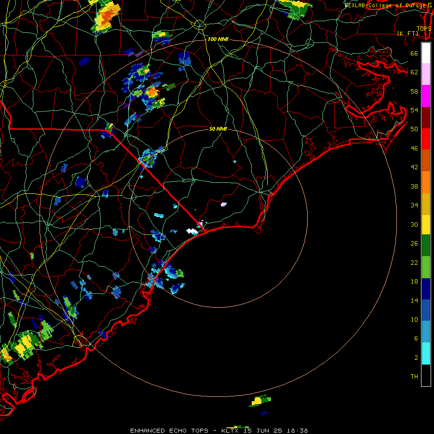Select the legend value "26"
This screenshot has width=434, height=434.
click(414, 244)
